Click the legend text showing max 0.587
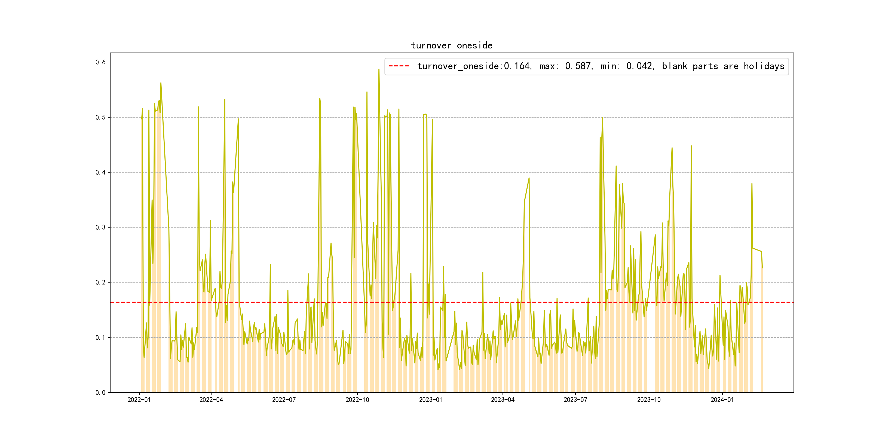This screenshot has width=882, height=441. [x=566, y=66]
